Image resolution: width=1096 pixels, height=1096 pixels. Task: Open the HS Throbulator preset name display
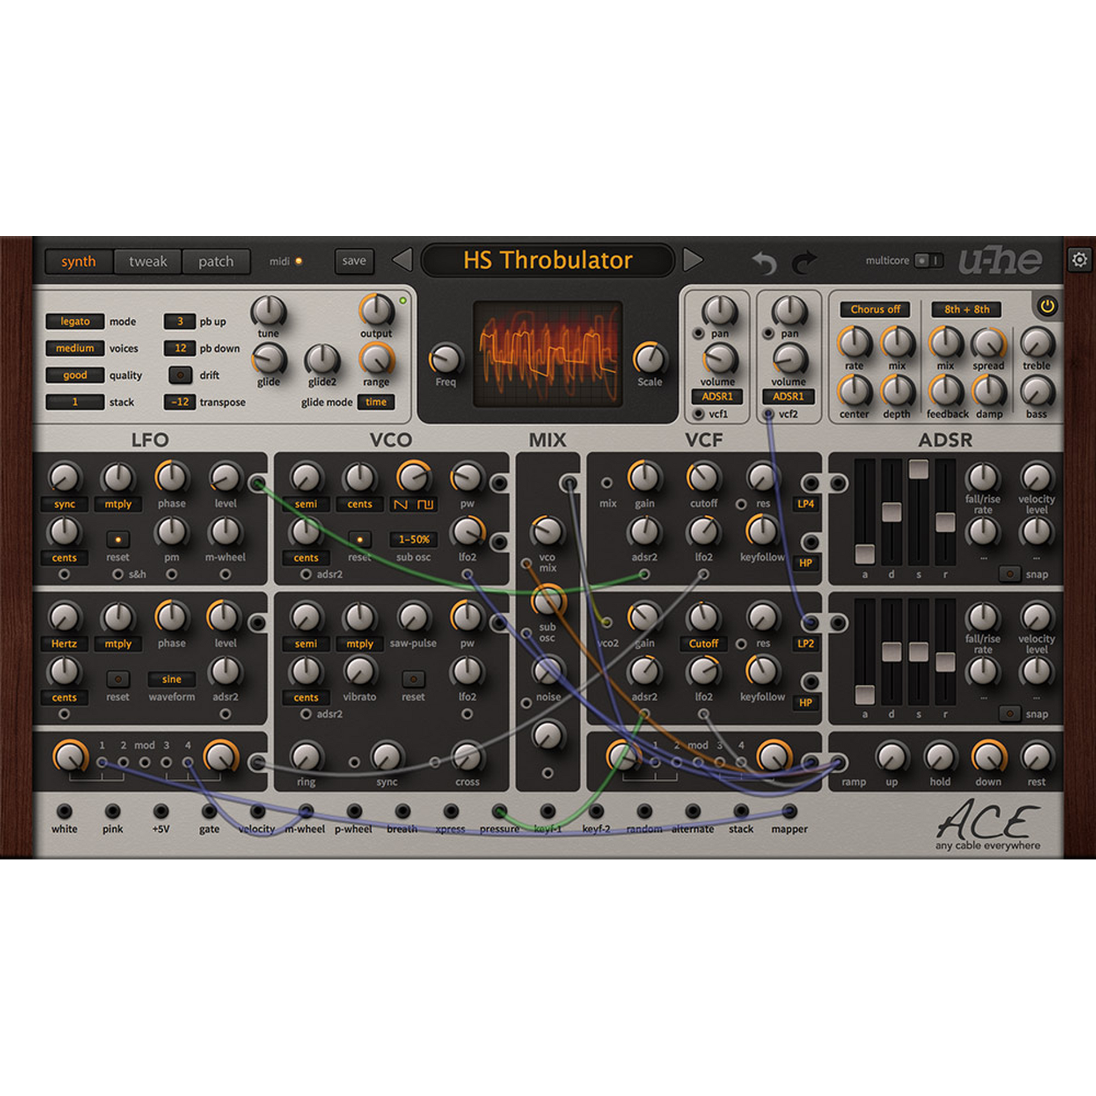[x=547, y=260]
